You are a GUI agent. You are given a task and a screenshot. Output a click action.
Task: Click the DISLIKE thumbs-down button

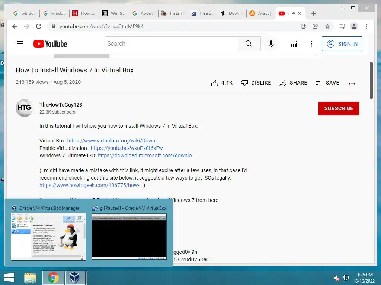point(256,83)
